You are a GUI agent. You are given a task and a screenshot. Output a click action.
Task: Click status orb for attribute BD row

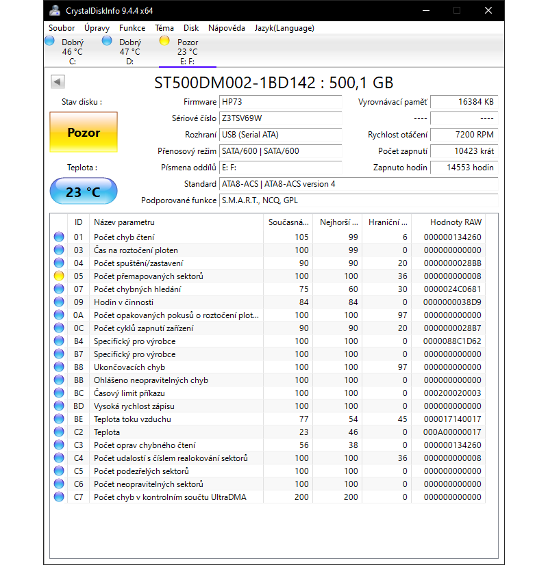coord(59,406)
